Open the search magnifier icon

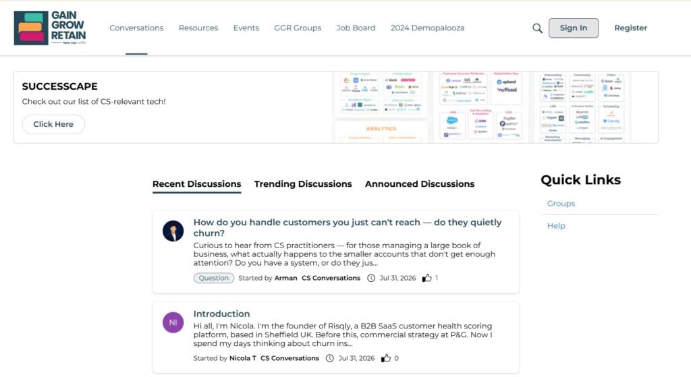point(537,28)
